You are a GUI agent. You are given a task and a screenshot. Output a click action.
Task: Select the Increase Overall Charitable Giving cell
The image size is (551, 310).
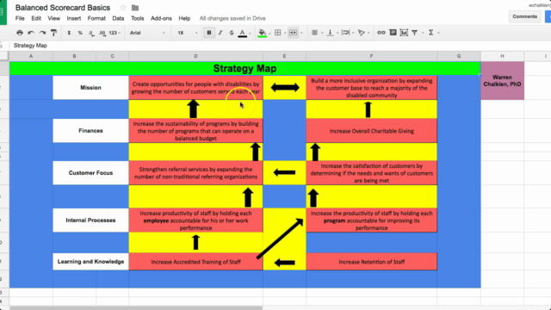(371, 131)
